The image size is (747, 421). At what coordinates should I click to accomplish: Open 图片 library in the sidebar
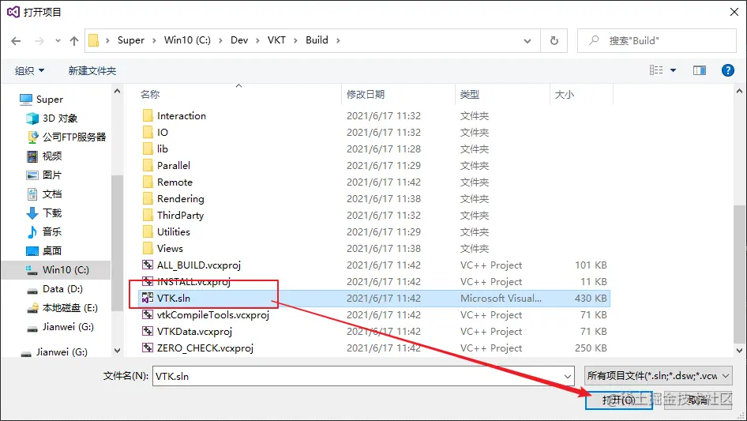coord(44,175)
